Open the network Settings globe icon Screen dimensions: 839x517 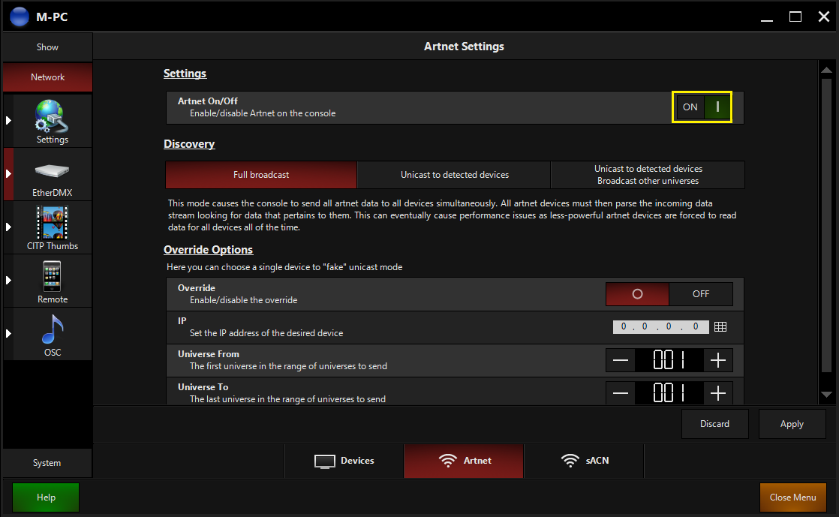pyautogui.click(x=51, y=116)
